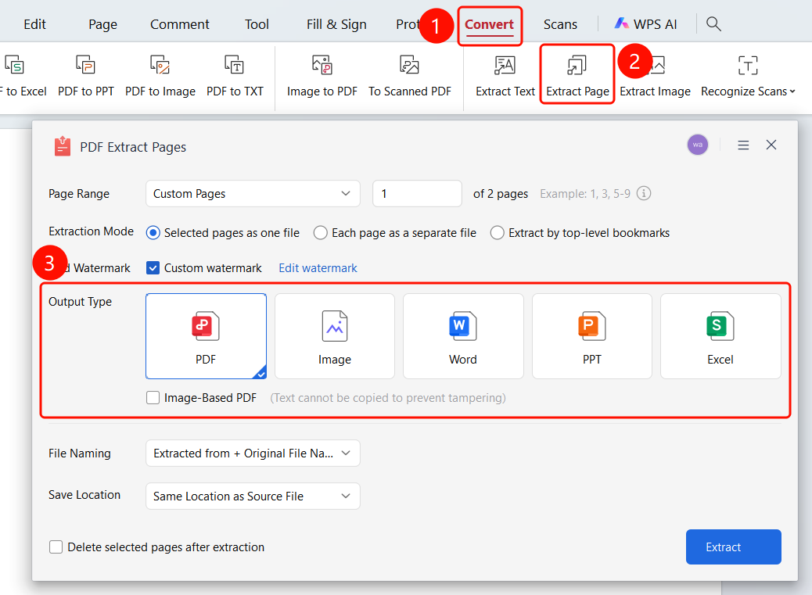Click the custom pages number field
This screenshot has height=595, width=812.
click(x=417, y=193)
